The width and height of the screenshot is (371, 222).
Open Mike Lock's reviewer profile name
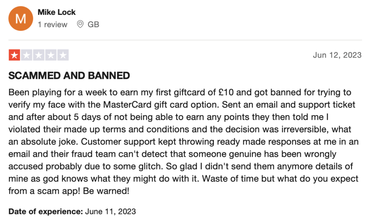(57, 12)
